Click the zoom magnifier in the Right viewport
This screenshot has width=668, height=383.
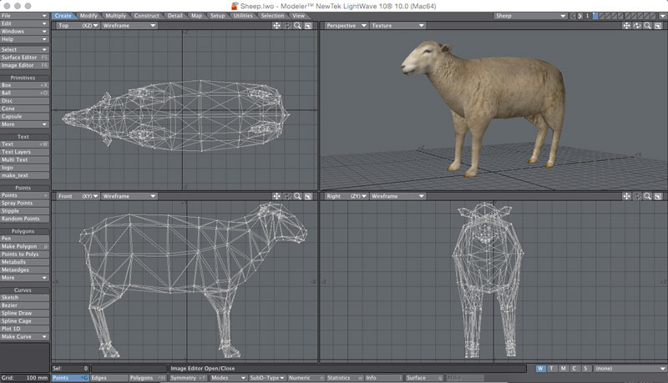point(648,196)
